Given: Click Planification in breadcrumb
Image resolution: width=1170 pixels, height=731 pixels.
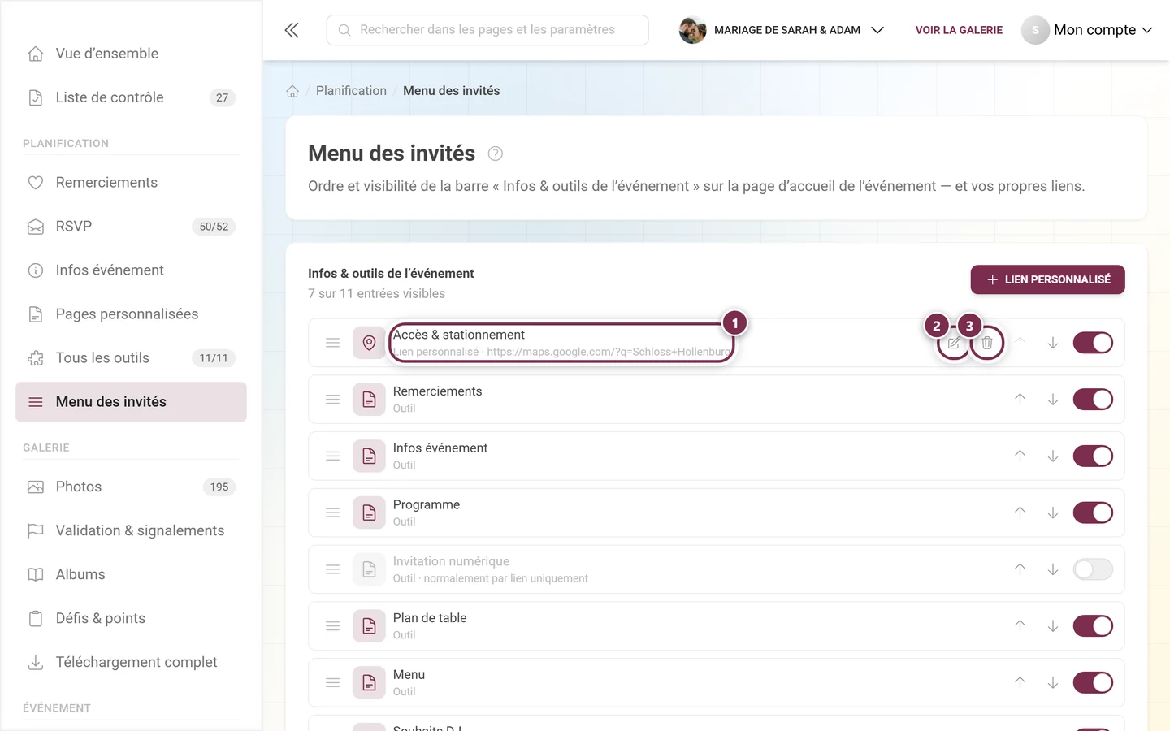Looking at the screenshot, I should (351, 91).
